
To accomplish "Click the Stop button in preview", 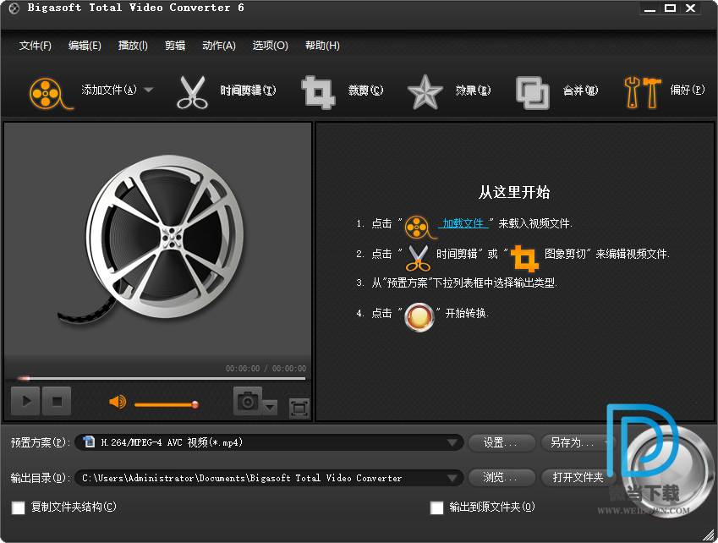I will click(x=57, y=401).
